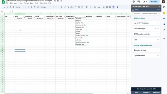167x94 pixels.
Task: Open the comments panel
Action: [x=139, y=2]
